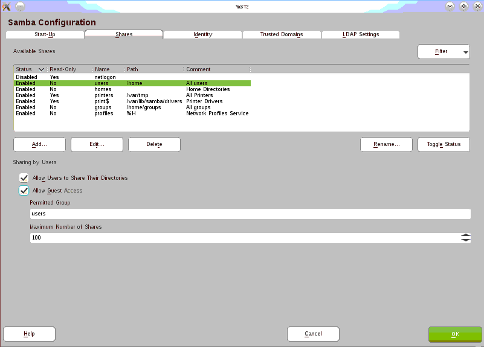The width and height of the screenshot is (484, 347).
Task: Open the LDAP Settings tab
Action: pos(361,34)
